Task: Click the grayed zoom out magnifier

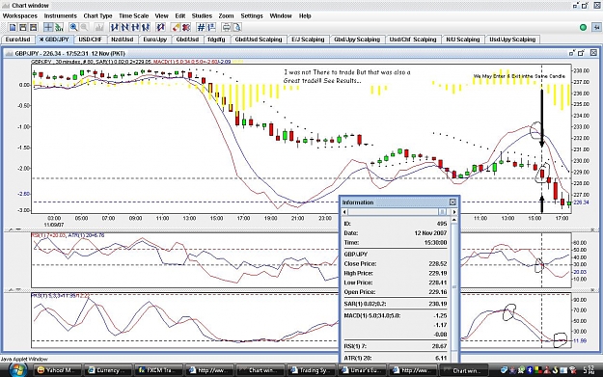Action: [x=85, y=27]
